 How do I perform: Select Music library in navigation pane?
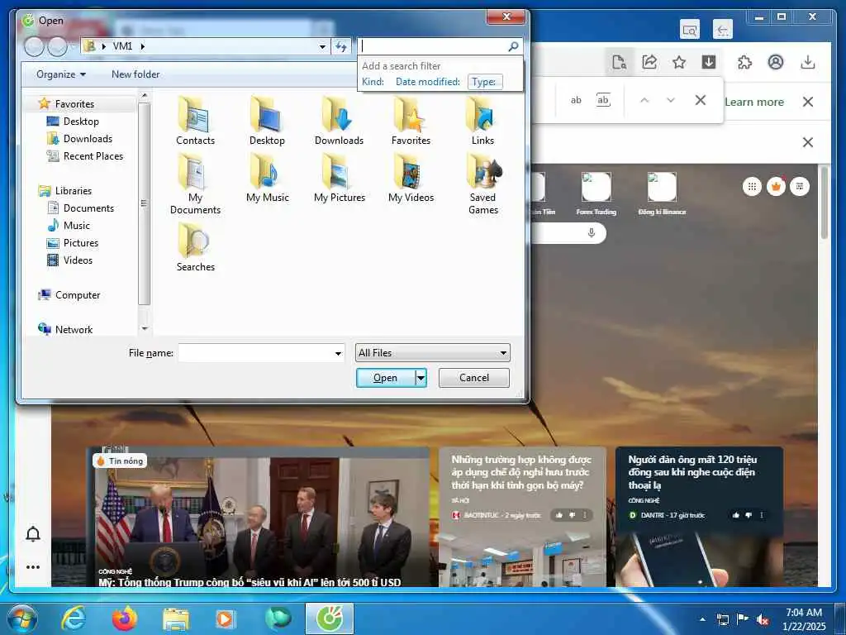coord(69,225)
